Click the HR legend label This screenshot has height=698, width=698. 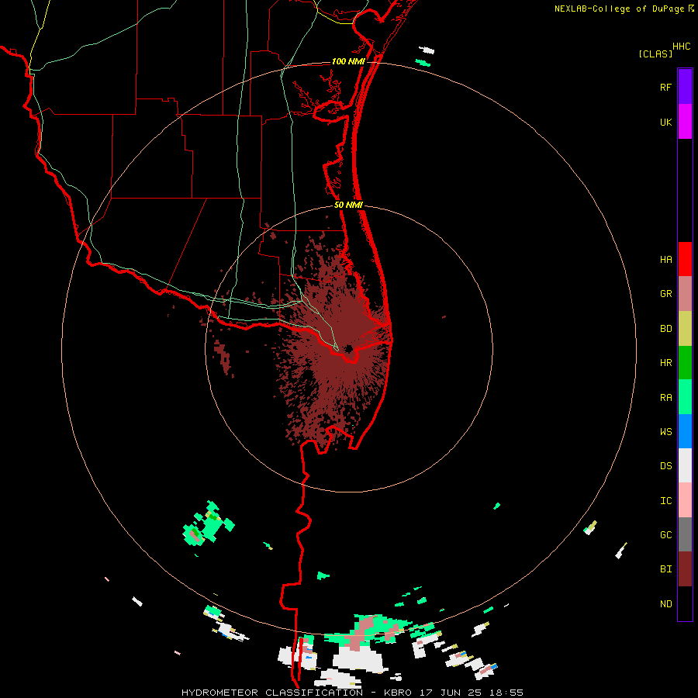coord(666,363)
